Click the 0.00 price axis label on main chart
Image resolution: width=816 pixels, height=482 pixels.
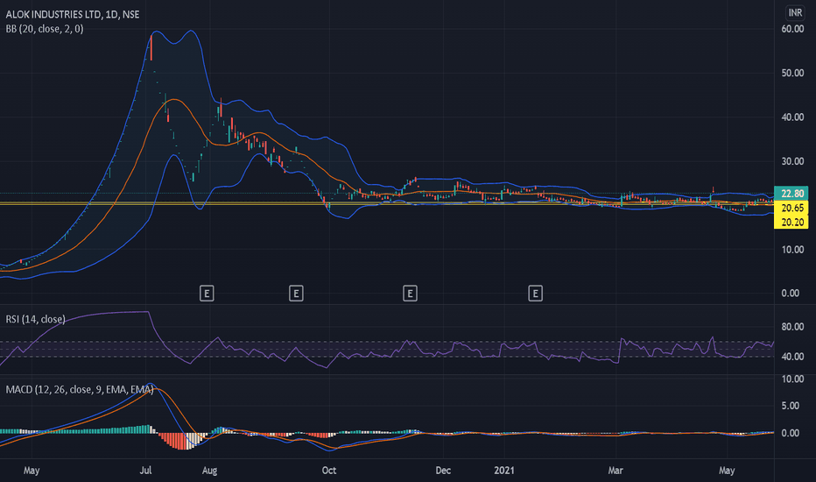pyautogui.click(x=791, y=294)
